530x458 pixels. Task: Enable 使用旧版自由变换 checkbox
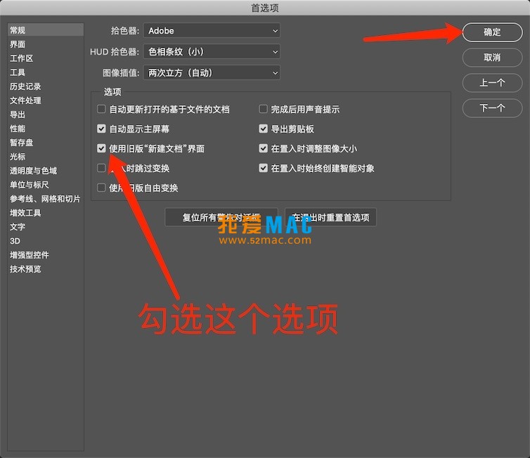[101, 188]
